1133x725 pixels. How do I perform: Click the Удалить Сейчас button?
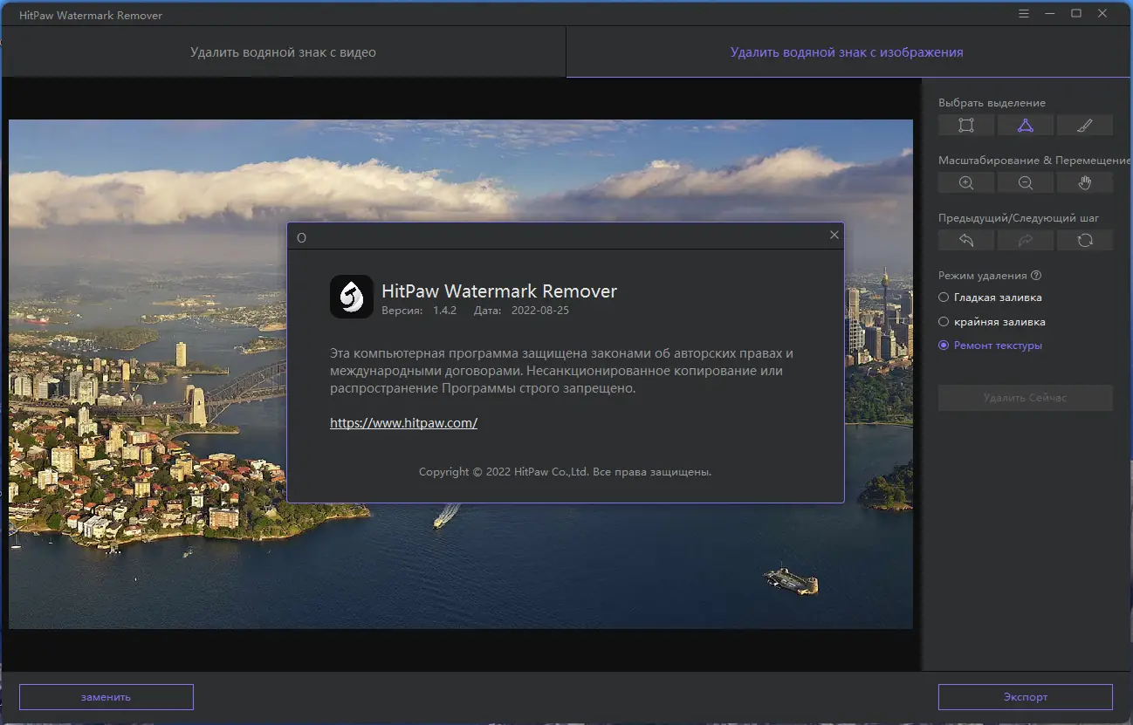(x=1026, y=398)
